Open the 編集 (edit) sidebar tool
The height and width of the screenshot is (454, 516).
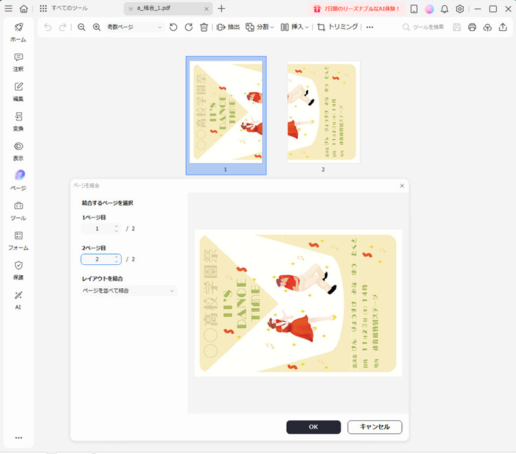[x=18, y=91]
